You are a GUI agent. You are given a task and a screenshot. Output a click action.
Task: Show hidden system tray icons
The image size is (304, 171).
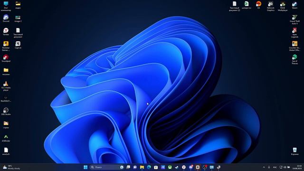(x=264, y=167)
